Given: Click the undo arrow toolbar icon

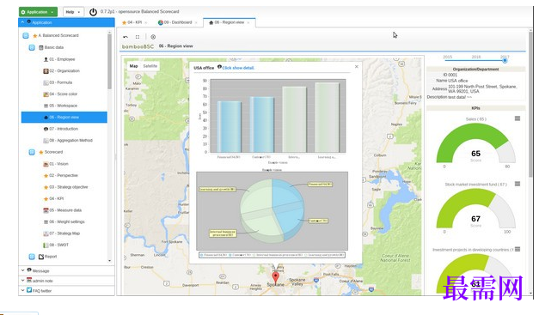Looking at the screenshot, I should (x=126, y=37).
